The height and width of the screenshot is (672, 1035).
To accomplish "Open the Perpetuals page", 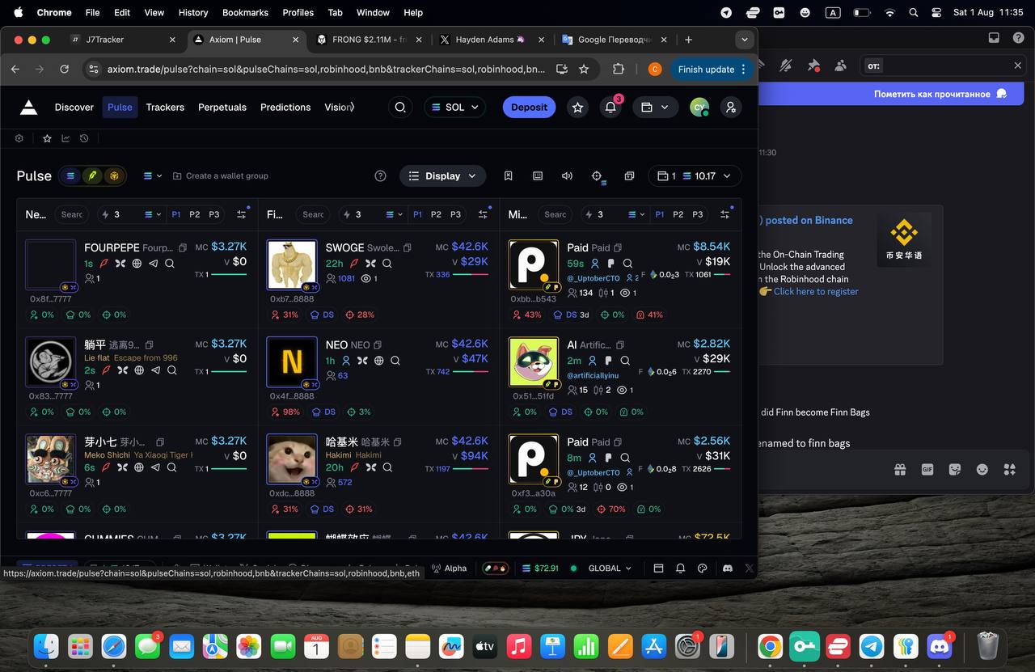I will [222, 107].
